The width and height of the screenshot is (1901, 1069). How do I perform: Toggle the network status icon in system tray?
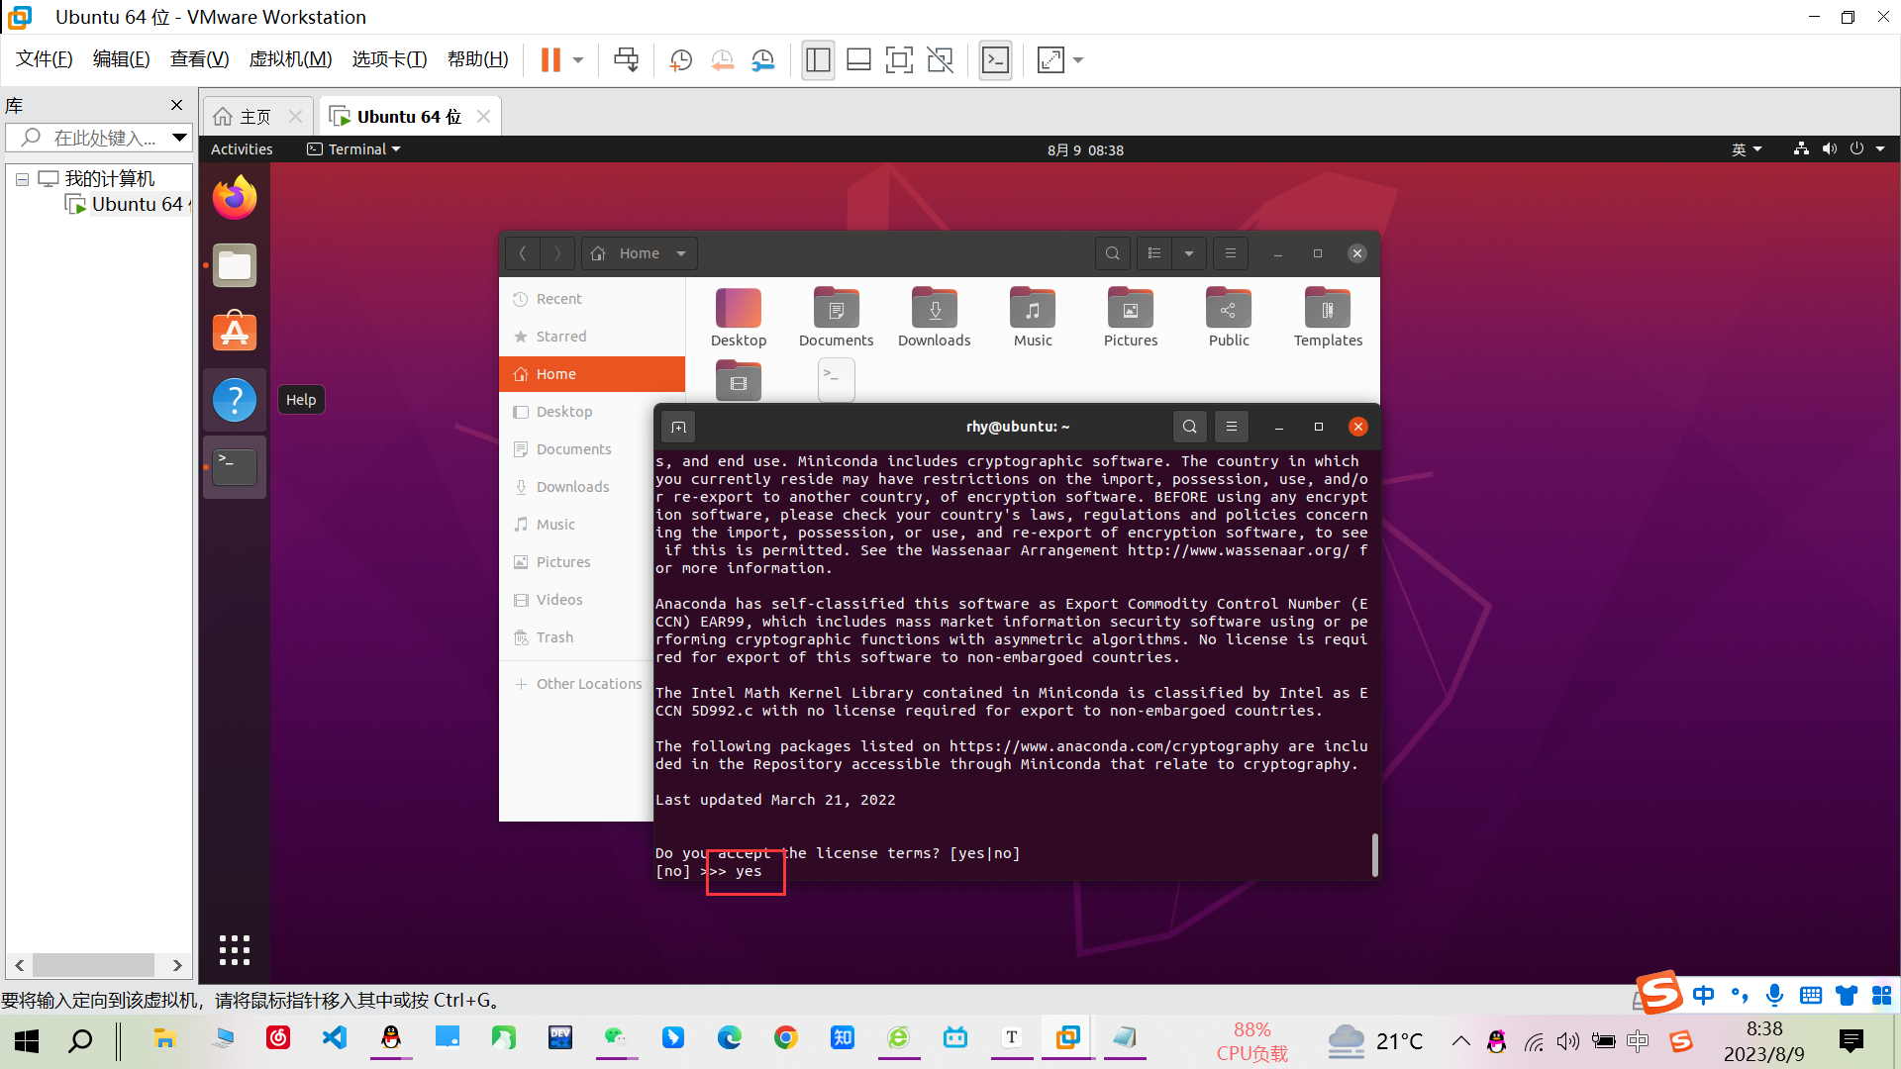coord(1799,148)
